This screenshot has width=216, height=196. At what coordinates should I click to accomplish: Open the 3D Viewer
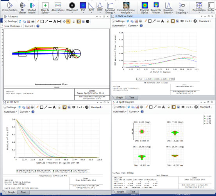click(x=22, y=8)
